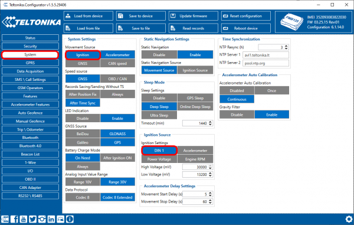Select Ultra Sleep mode
This screenshot has width=354, height=225.
(159, 115)
